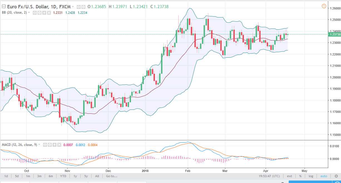Hide the MACD indicator with the eye icon
341x183 pixels.
point(45,145)
